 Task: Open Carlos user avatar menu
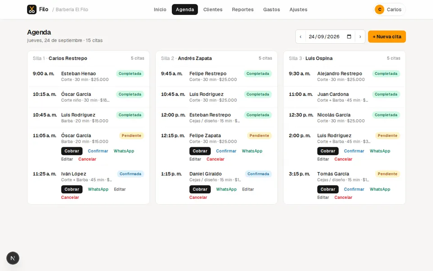[389, 9]
